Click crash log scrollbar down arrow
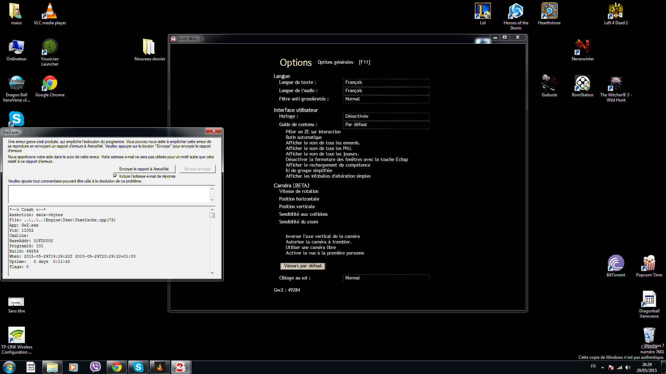666x374 pixels. (x=212, y=273)
